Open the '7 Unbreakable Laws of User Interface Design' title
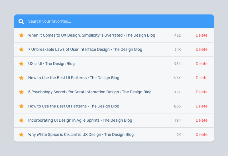Viewport: 228px width, 156px height. pyautogui.click(x=85, y=50)
